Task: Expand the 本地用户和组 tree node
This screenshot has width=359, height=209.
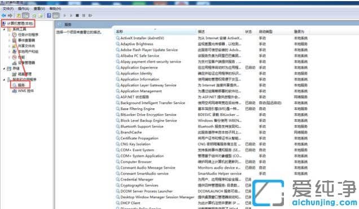Action: (x=10, y=52)
